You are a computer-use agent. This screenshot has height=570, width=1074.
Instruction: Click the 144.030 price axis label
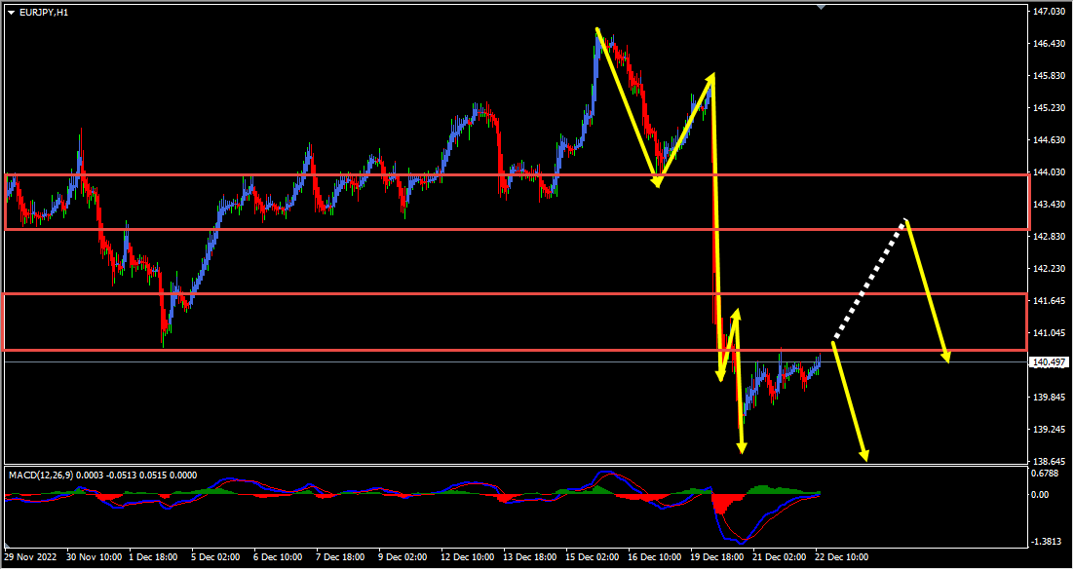(1048, 171)
